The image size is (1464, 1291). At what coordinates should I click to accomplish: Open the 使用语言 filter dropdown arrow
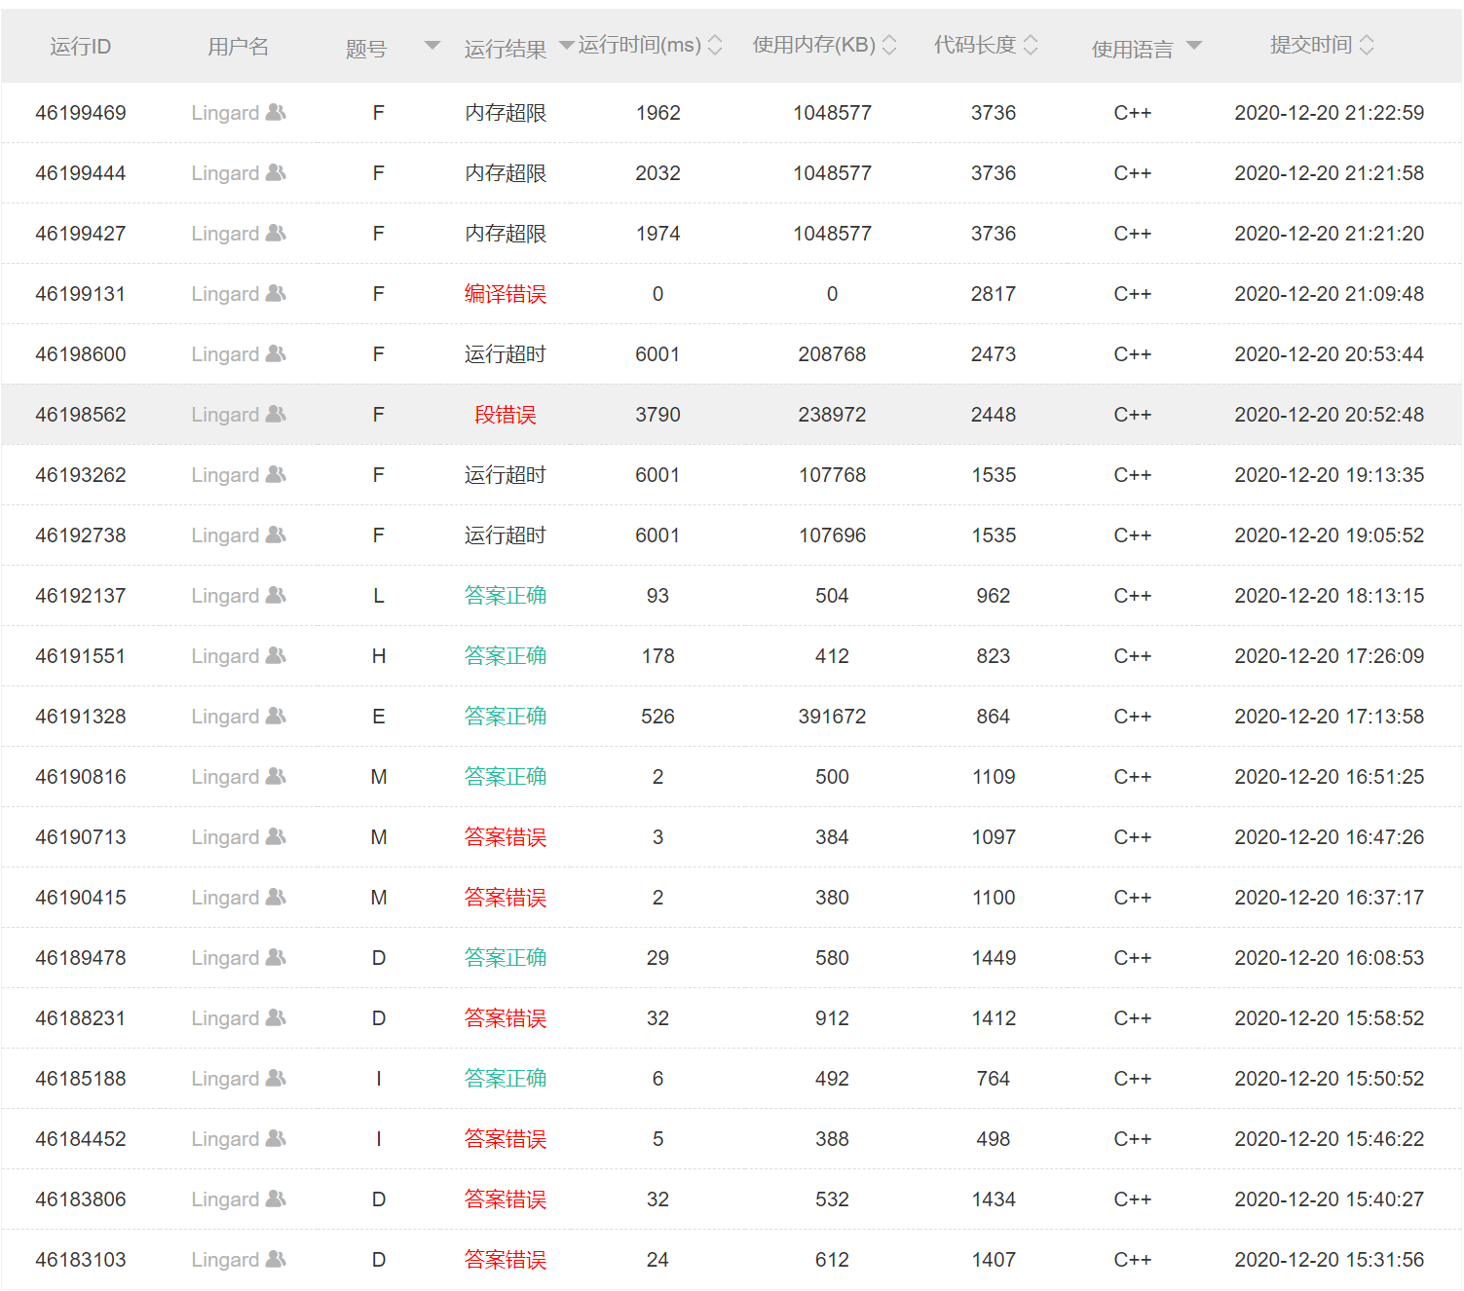click(1194, 46)
